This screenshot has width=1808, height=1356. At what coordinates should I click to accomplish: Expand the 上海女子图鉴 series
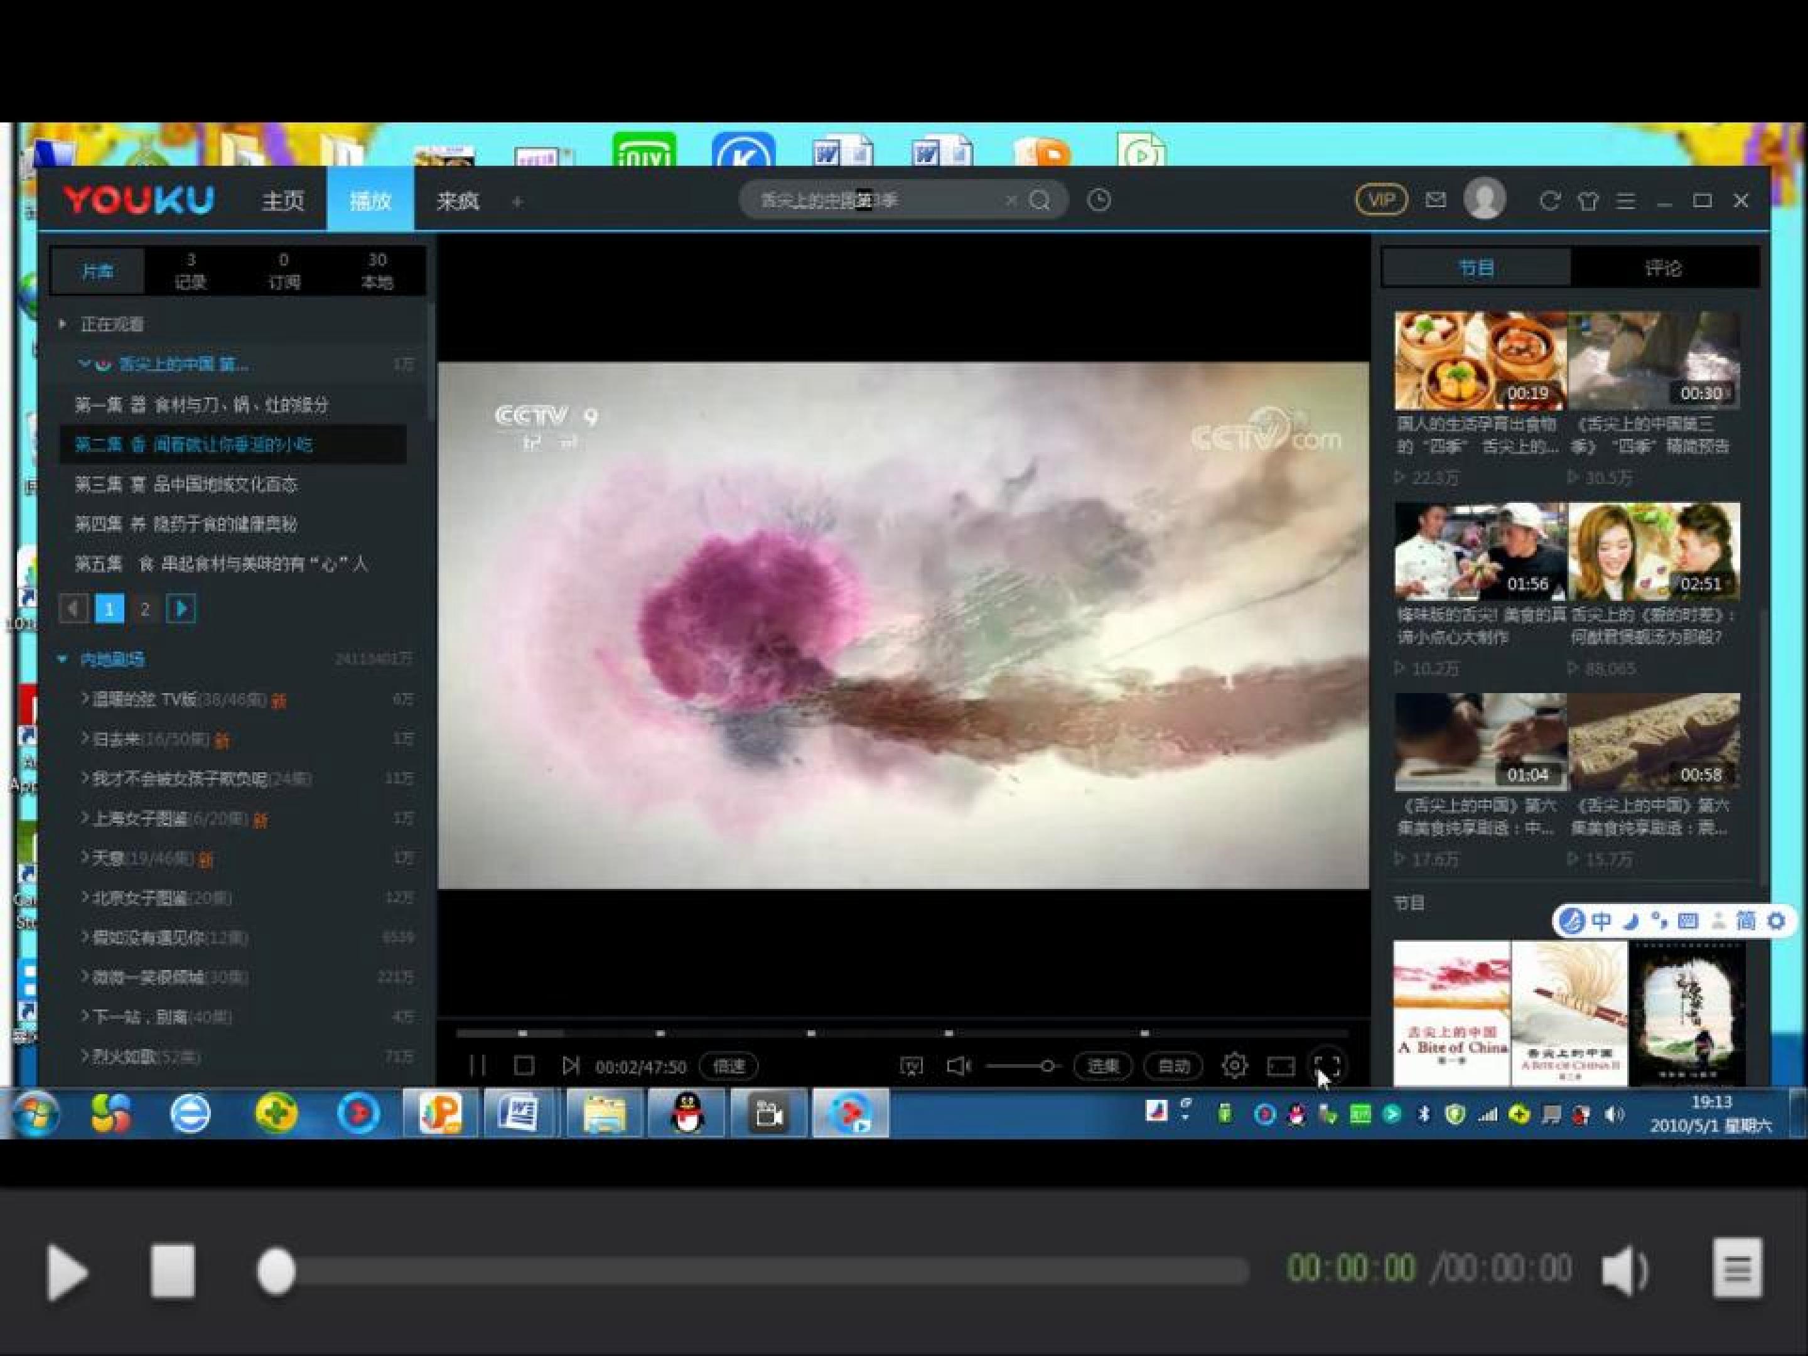point(84,817)
